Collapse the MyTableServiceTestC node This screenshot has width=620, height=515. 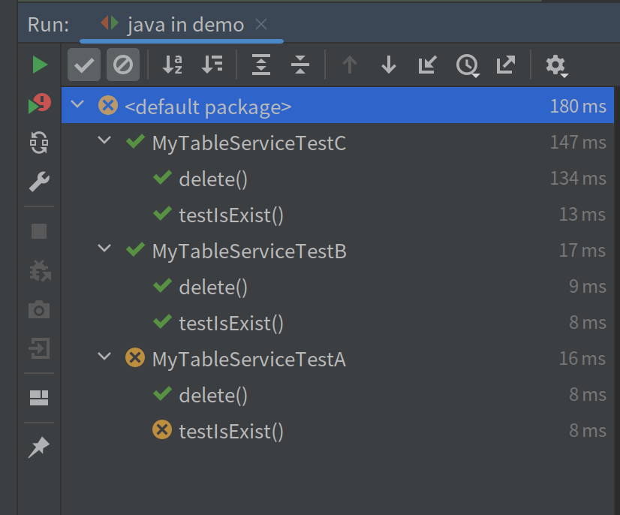105,141
